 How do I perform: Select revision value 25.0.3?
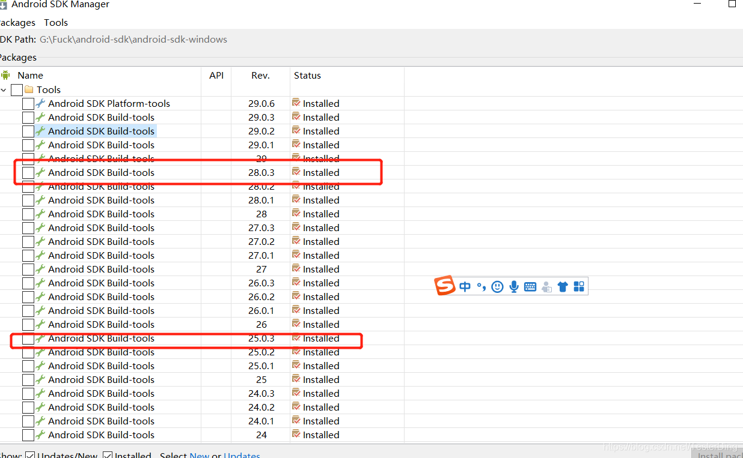261,338
